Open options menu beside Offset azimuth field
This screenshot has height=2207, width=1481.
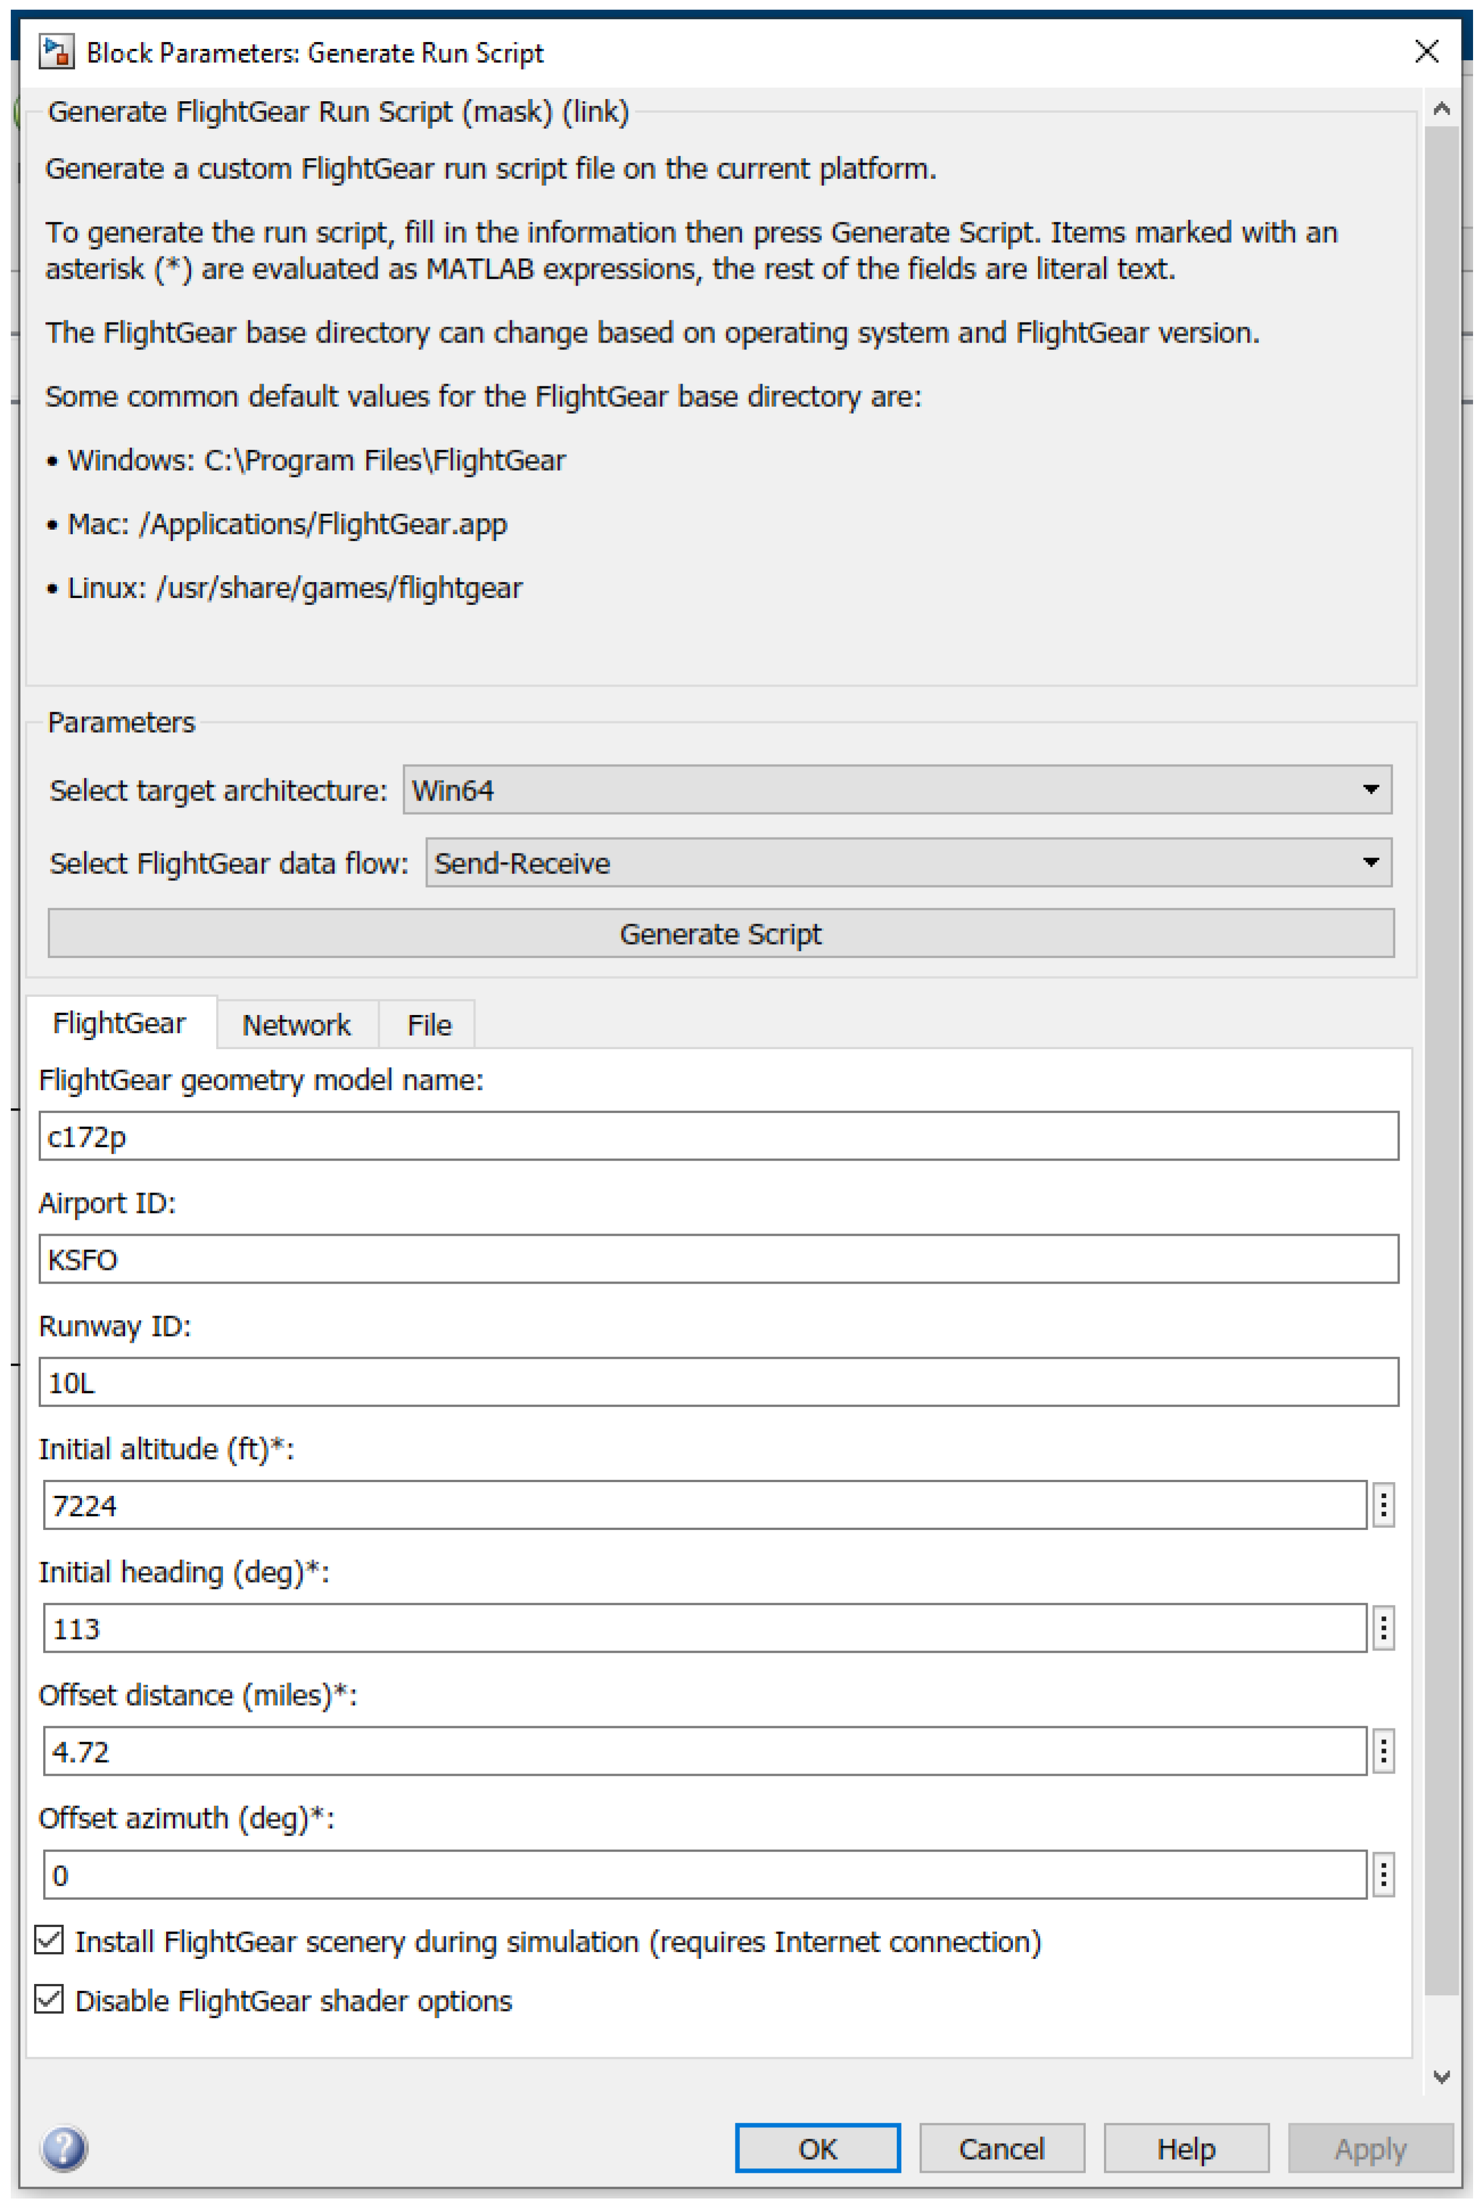[1383, 1874]
